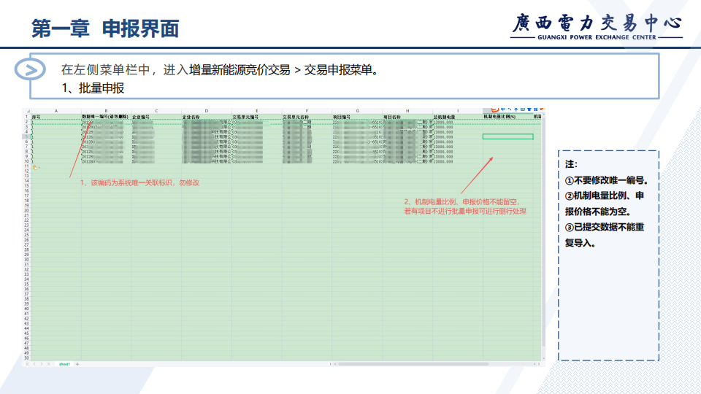Click the 总机制电量 header cell
This screenshot has width=701, height=394.
(x=457, y=117)
